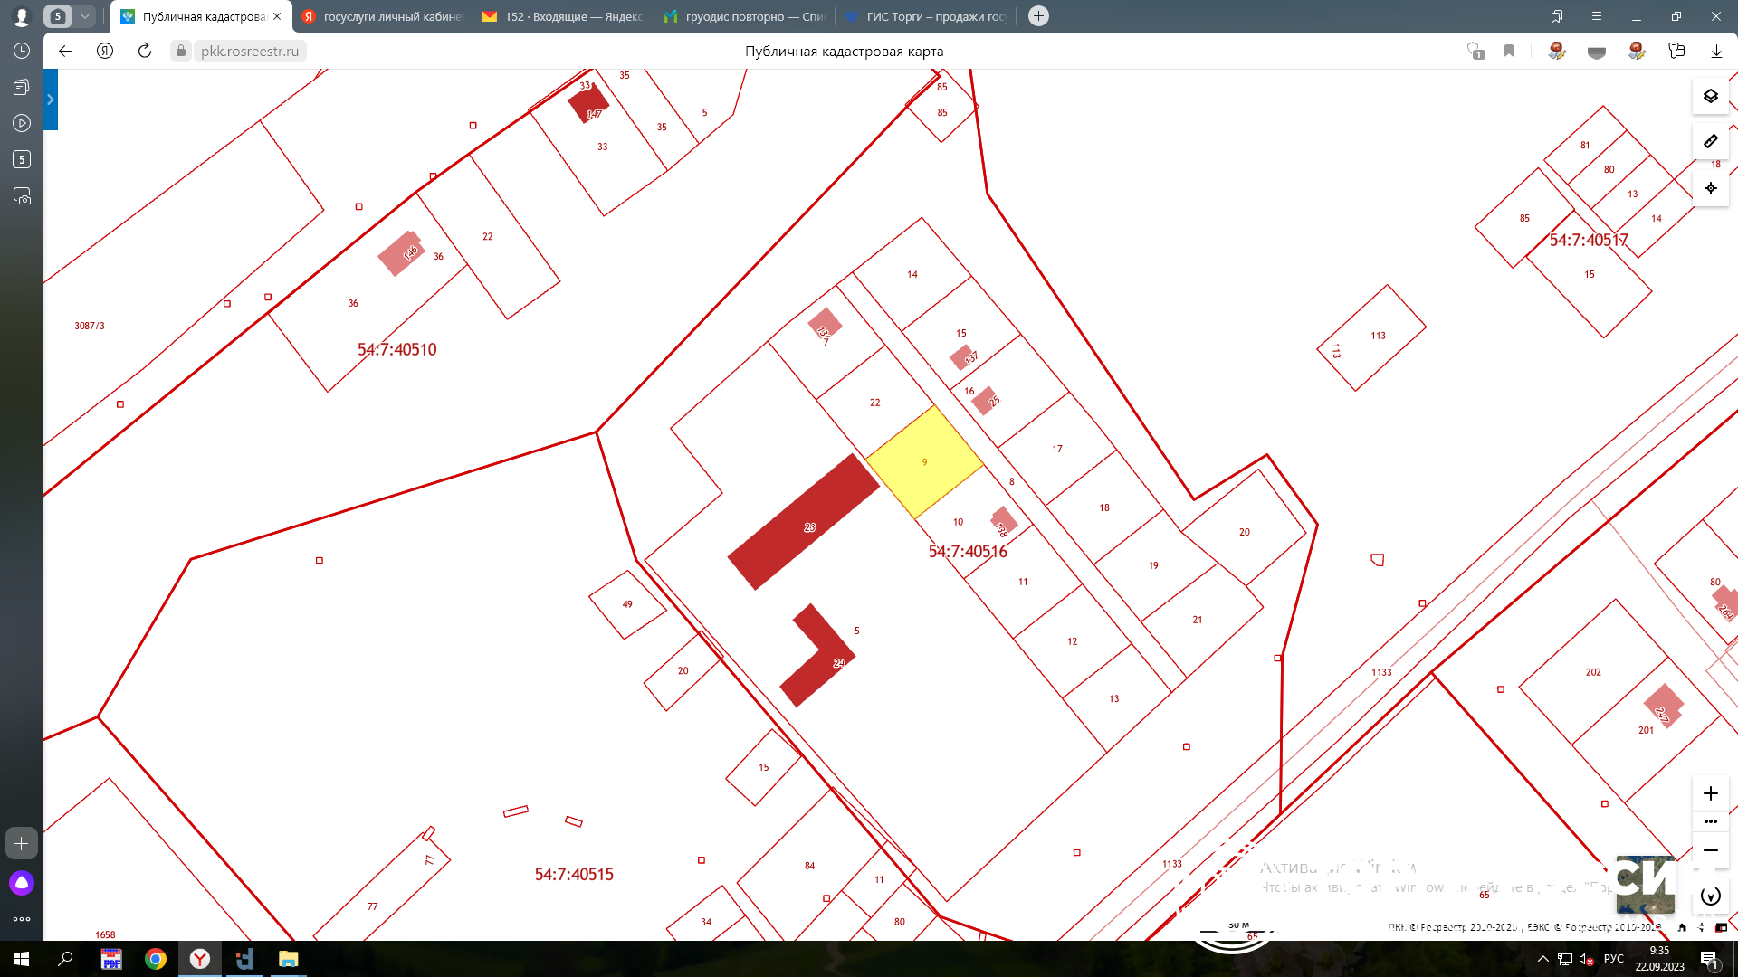Click the red building labeled 23

tap(803, 522)
